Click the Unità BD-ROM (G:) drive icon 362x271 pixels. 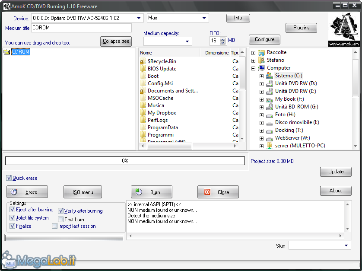tap(270, 107)
